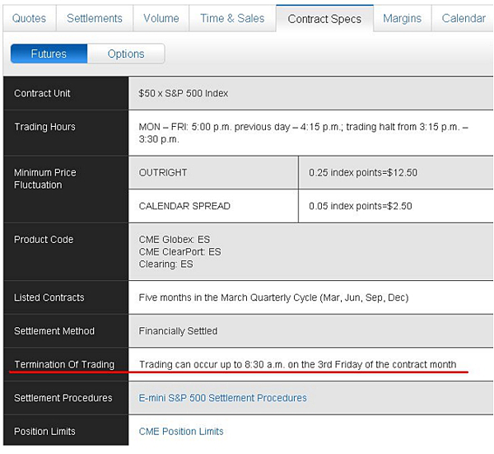
Task: Click the Termination Of Trading label
Action: [64, 364]
